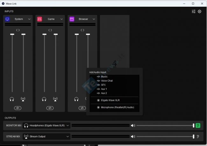Mute Browser in monitor mix headphones
The height and width of the screenshot is (146, 207).
(x=76, y=99)
